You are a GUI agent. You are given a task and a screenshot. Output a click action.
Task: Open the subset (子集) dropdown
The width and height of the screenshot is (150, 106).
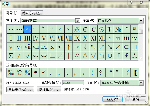pyautogui.click(x=141, y=21)
